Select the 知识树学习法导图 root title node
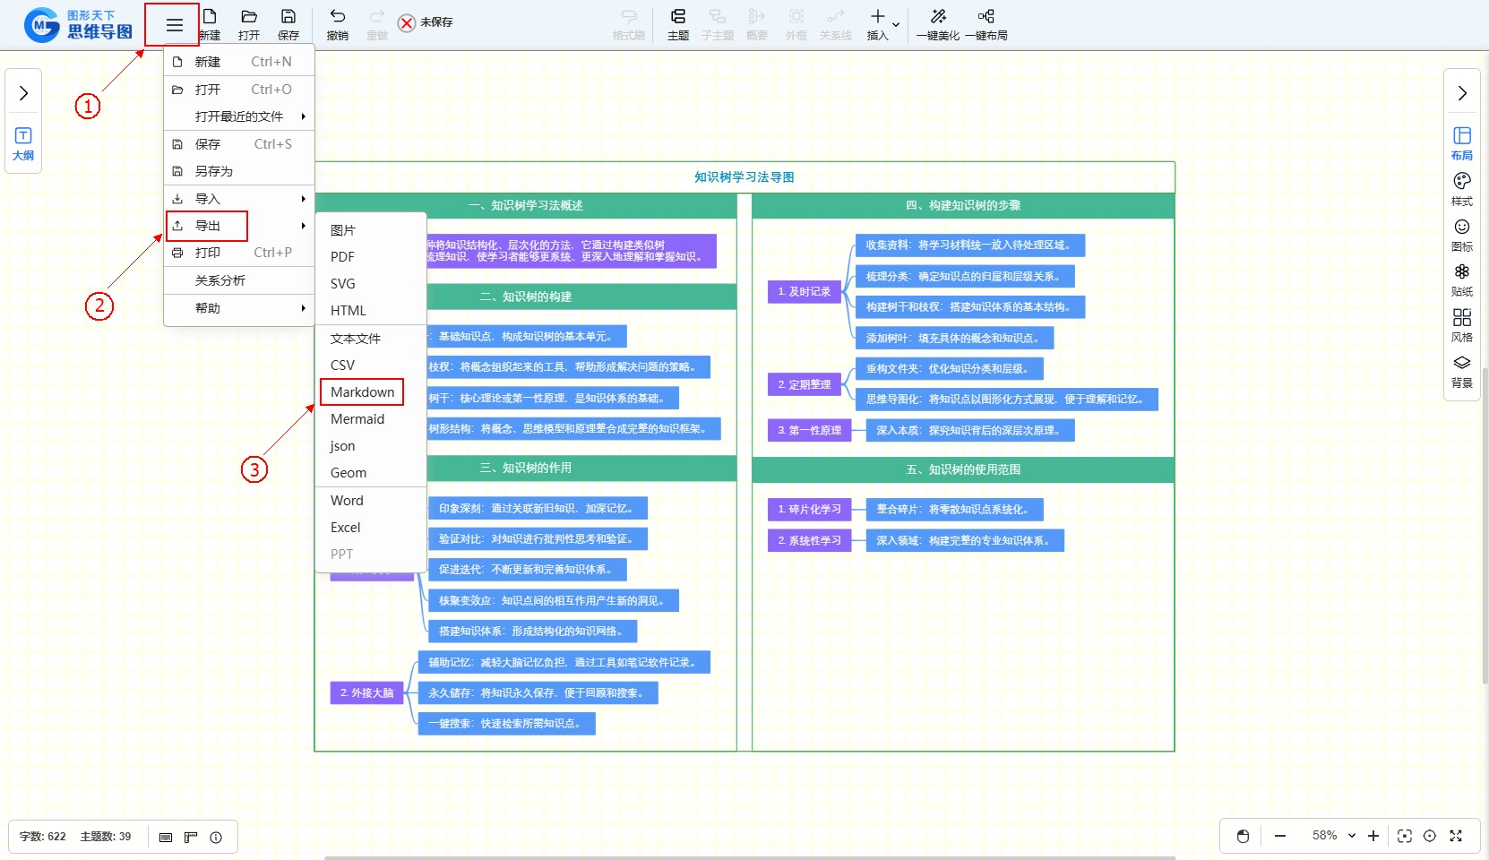Screen dimensions: 1489x860 [744, 177]
